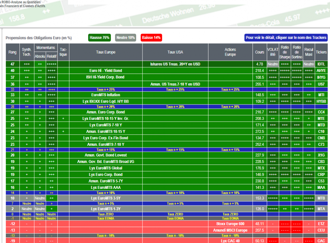The image size is (330, 243).
Task: Click the Actions Europe column header
Action: pyautogui.click(x=230, y=52)
